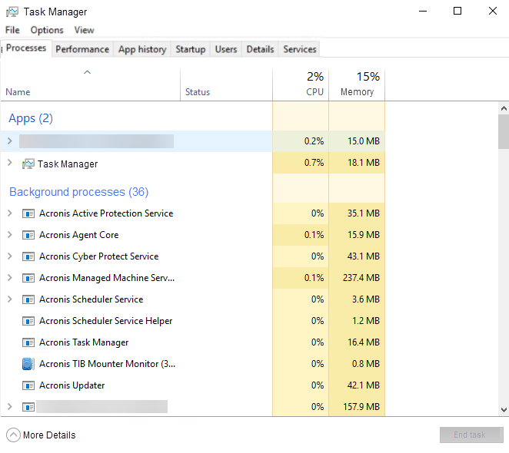Expand the last process row with 157.9 MB

10,406
